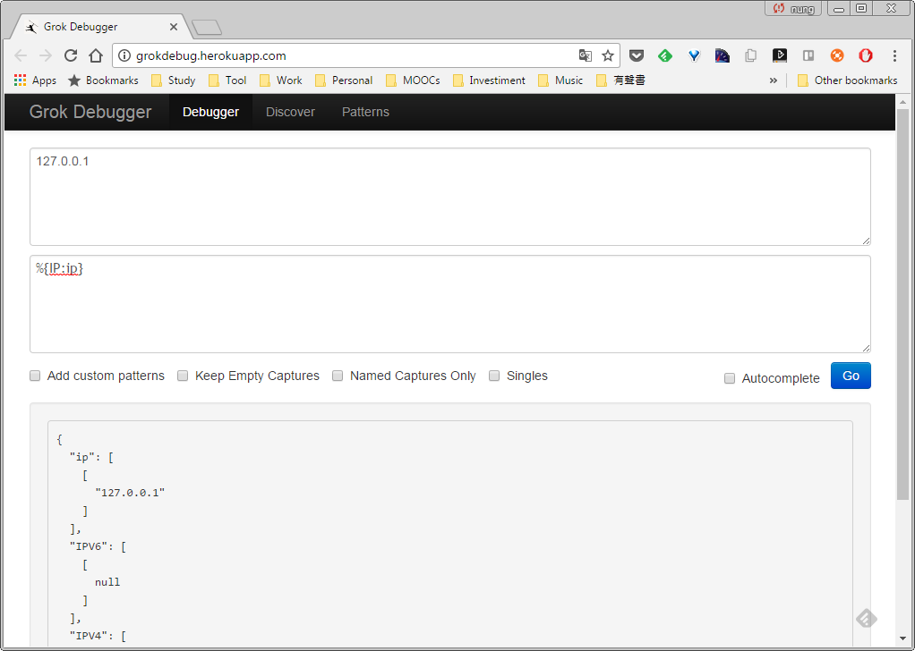This screenshot has width=915, height=651.
Task: Click the vertical scrollbar thumb
Action: tap(902, 304)
